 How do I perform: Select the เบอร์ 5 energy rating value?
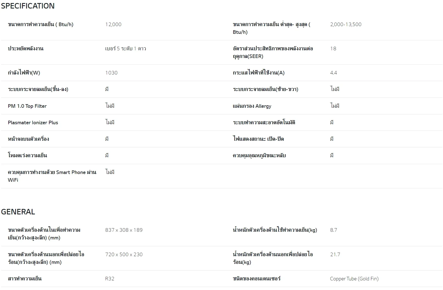pyautogui.click(x=125, y=48)
